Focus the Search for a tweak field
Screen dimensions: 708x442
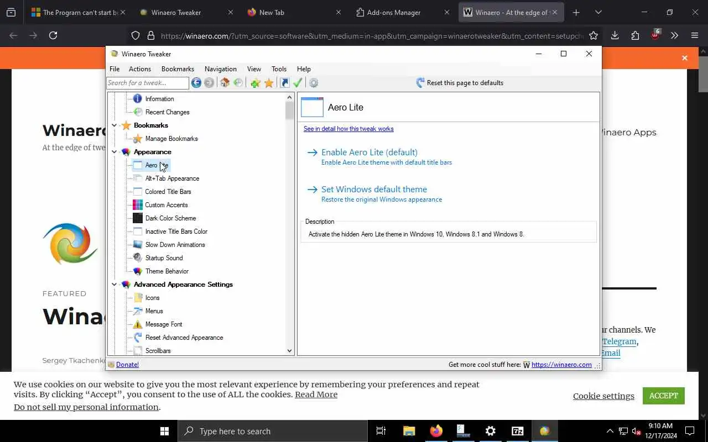coord(148,83)
